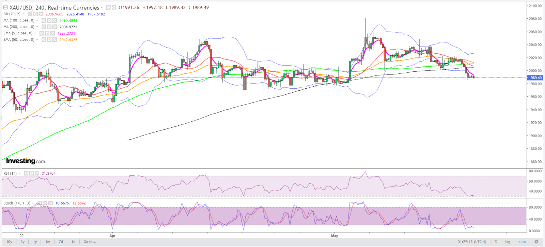Viewport: 545px width, 247px height.
Task: Remove Stoch (14, 1, 3) with X
Action: [50, 203]
